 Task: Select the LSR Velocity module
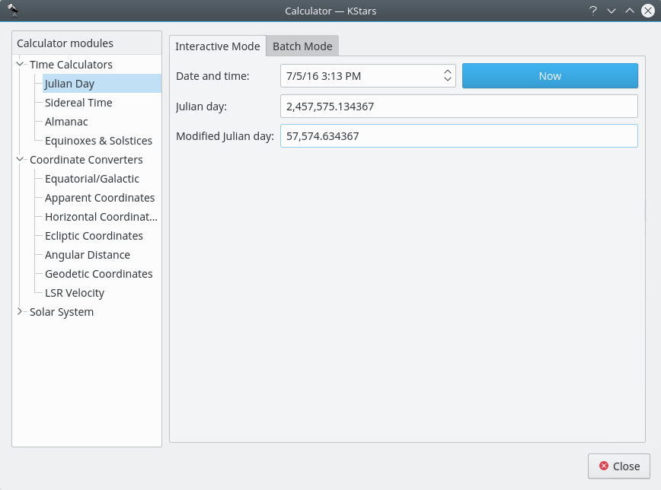(x=75, y=293)
